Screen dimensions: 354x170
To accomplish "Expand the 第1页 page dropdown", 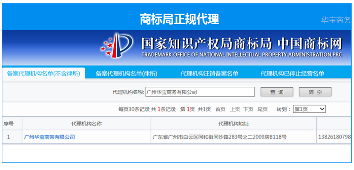I will pos(309,109).
